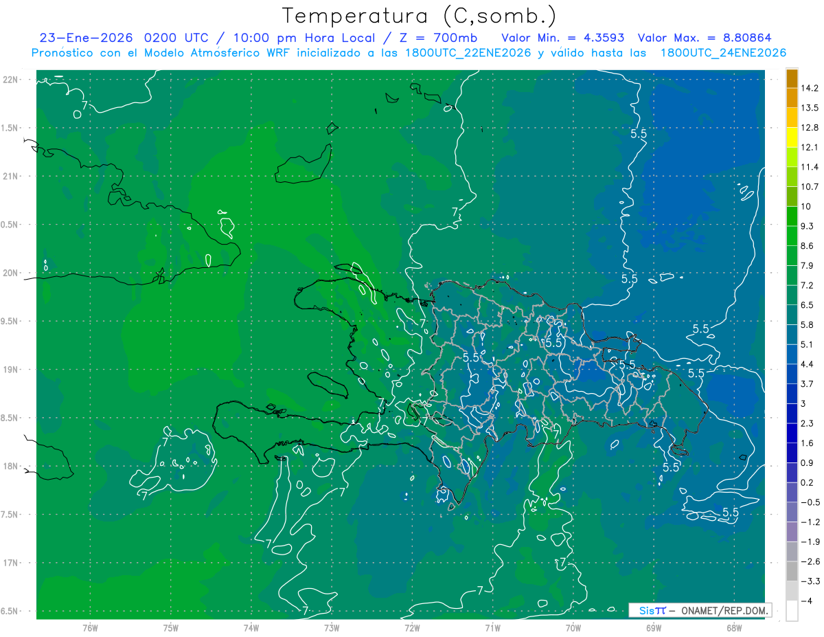Click the '71W' longitude axis label

coord(492,627)
